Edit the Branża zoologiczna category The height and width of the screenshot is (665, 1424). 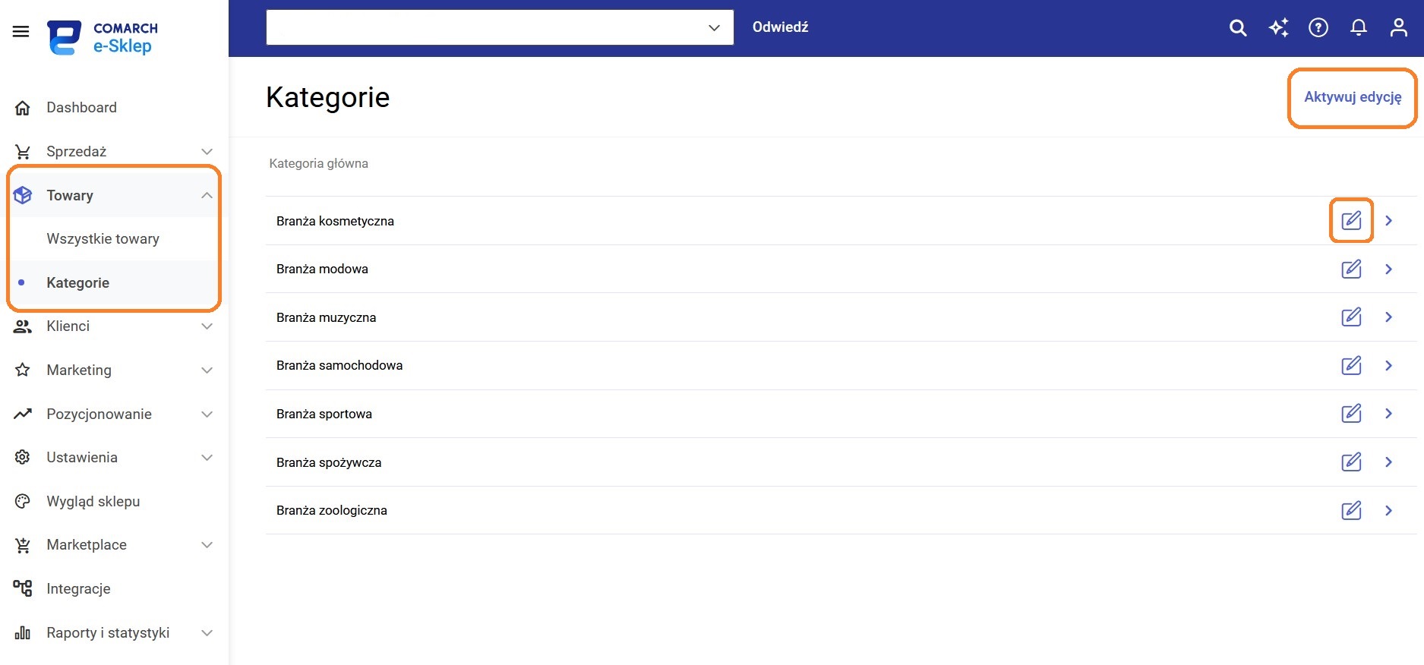point(1351,510)
